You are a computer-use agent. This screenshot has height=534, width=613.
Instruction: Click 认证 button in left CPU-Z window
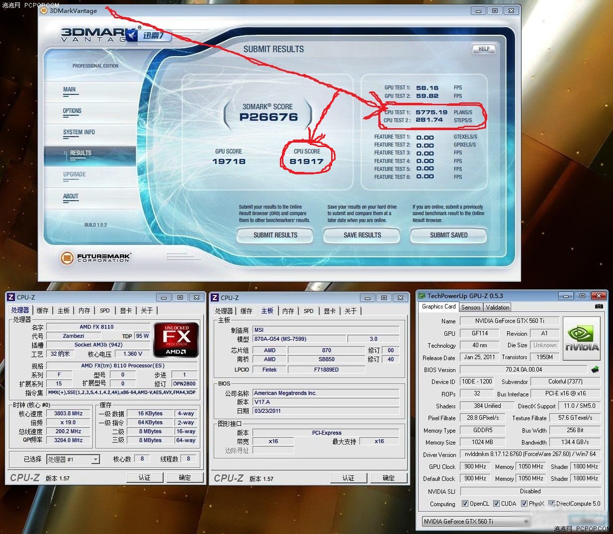pyautogui.click(x=144, y=477)
